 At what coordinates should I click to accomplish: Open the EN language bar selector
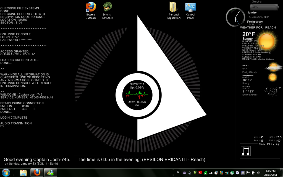point(177,172)
